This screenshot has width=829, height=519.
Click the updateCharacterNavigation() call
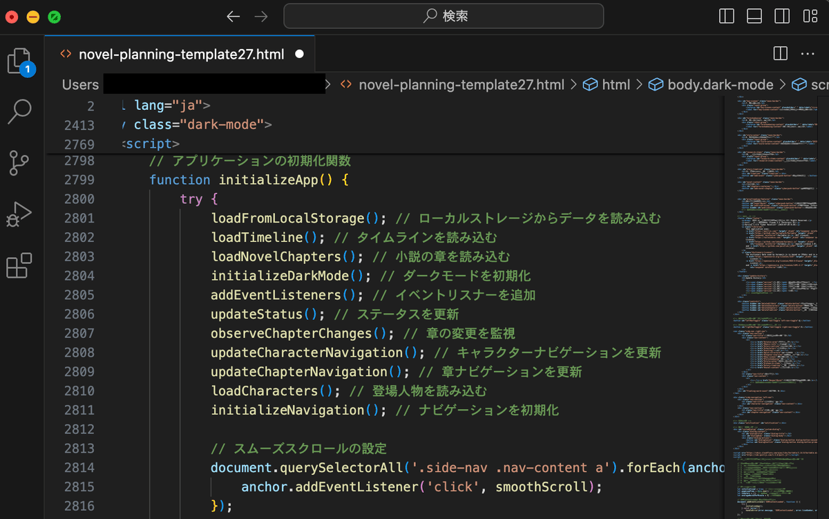pyautogui.click(x=318, y=352)
